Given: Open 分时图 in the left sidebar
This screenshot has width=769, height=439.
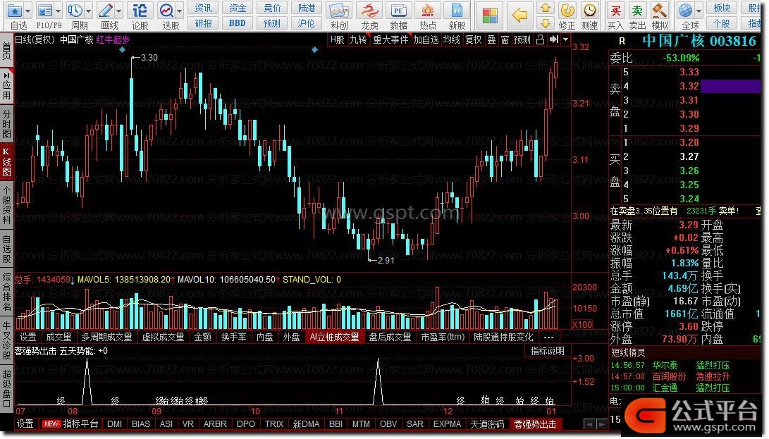Looking at the screenshot, I should (x=7, y=123).
